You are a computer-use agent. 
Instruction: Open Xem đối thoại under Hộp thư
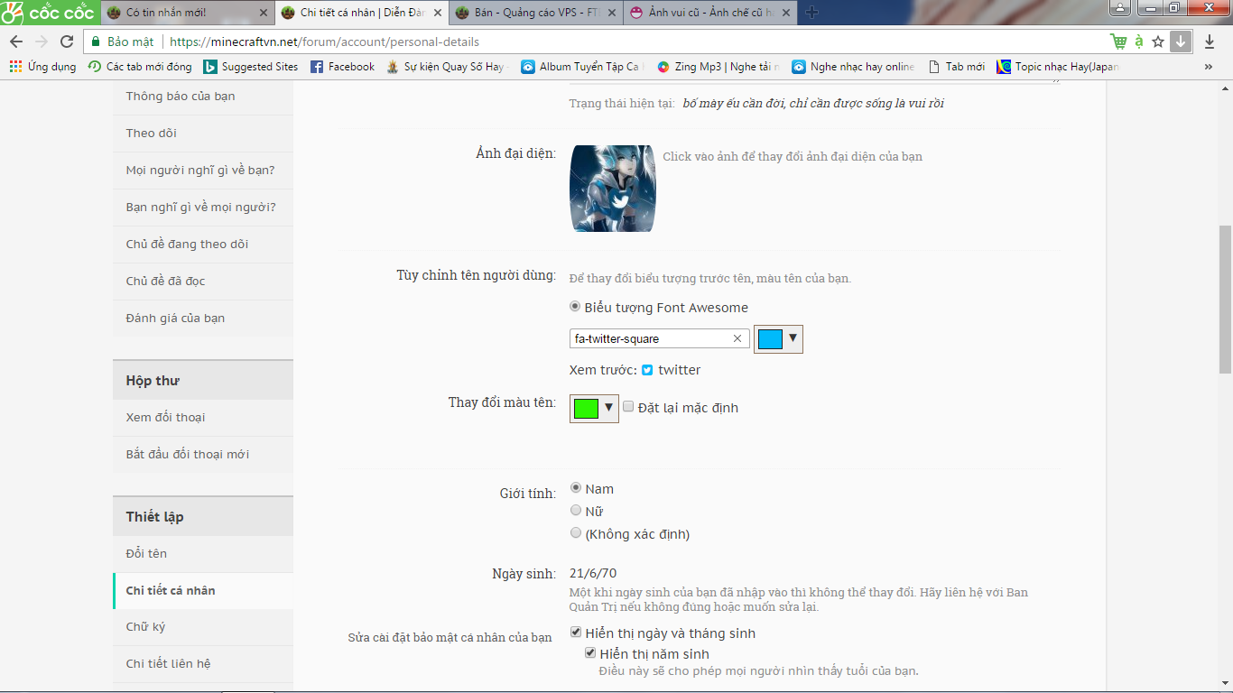203,418
